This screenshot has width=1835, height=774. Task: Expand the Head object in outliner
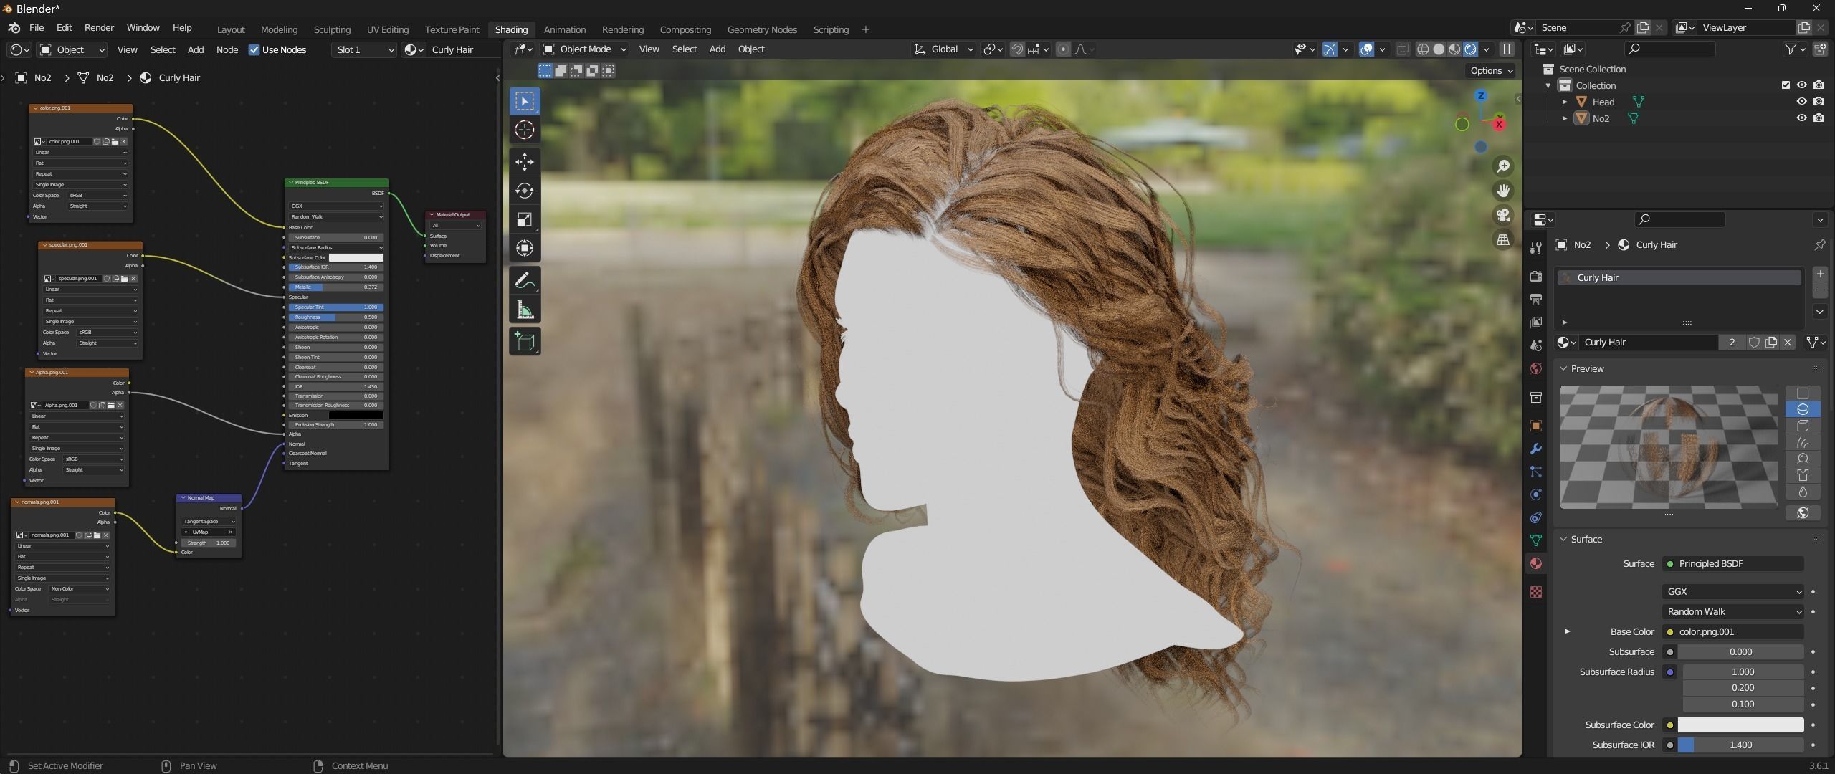pos(1565,102)
